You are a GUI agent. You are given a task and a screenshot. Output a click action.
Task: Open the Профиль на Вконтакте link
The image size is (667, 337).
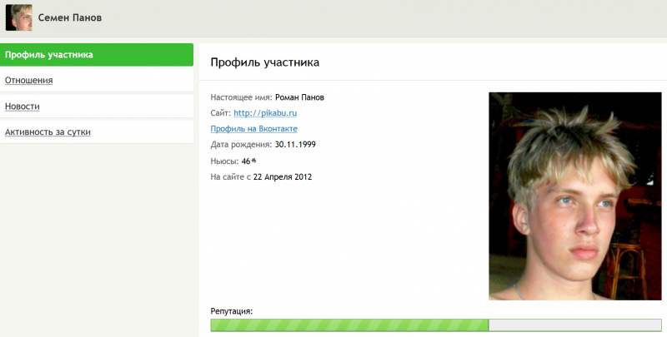click(254, 129)
